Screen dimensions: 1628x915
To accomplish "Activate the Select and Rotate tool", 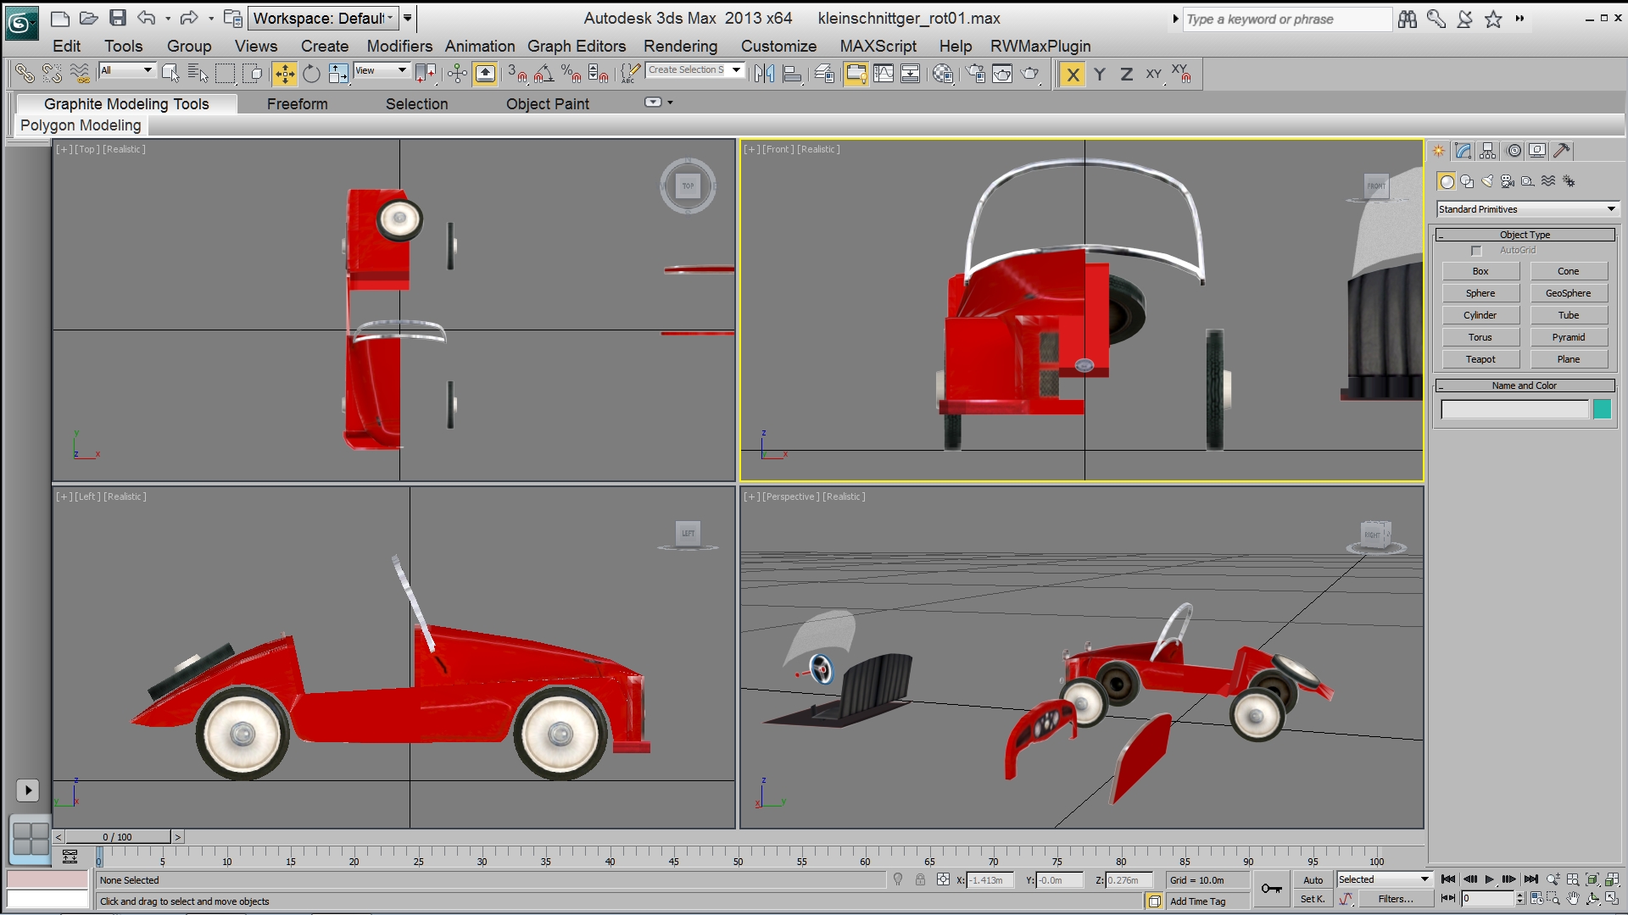I will (311, 75).
